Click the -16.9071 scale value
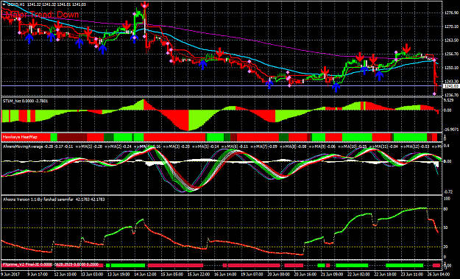This screenshot has width=460, height=279. coord(451,129)
